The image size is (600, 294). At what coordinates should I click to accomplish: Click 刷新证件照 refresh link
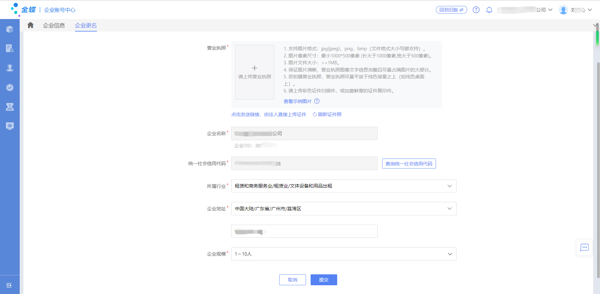327,115
